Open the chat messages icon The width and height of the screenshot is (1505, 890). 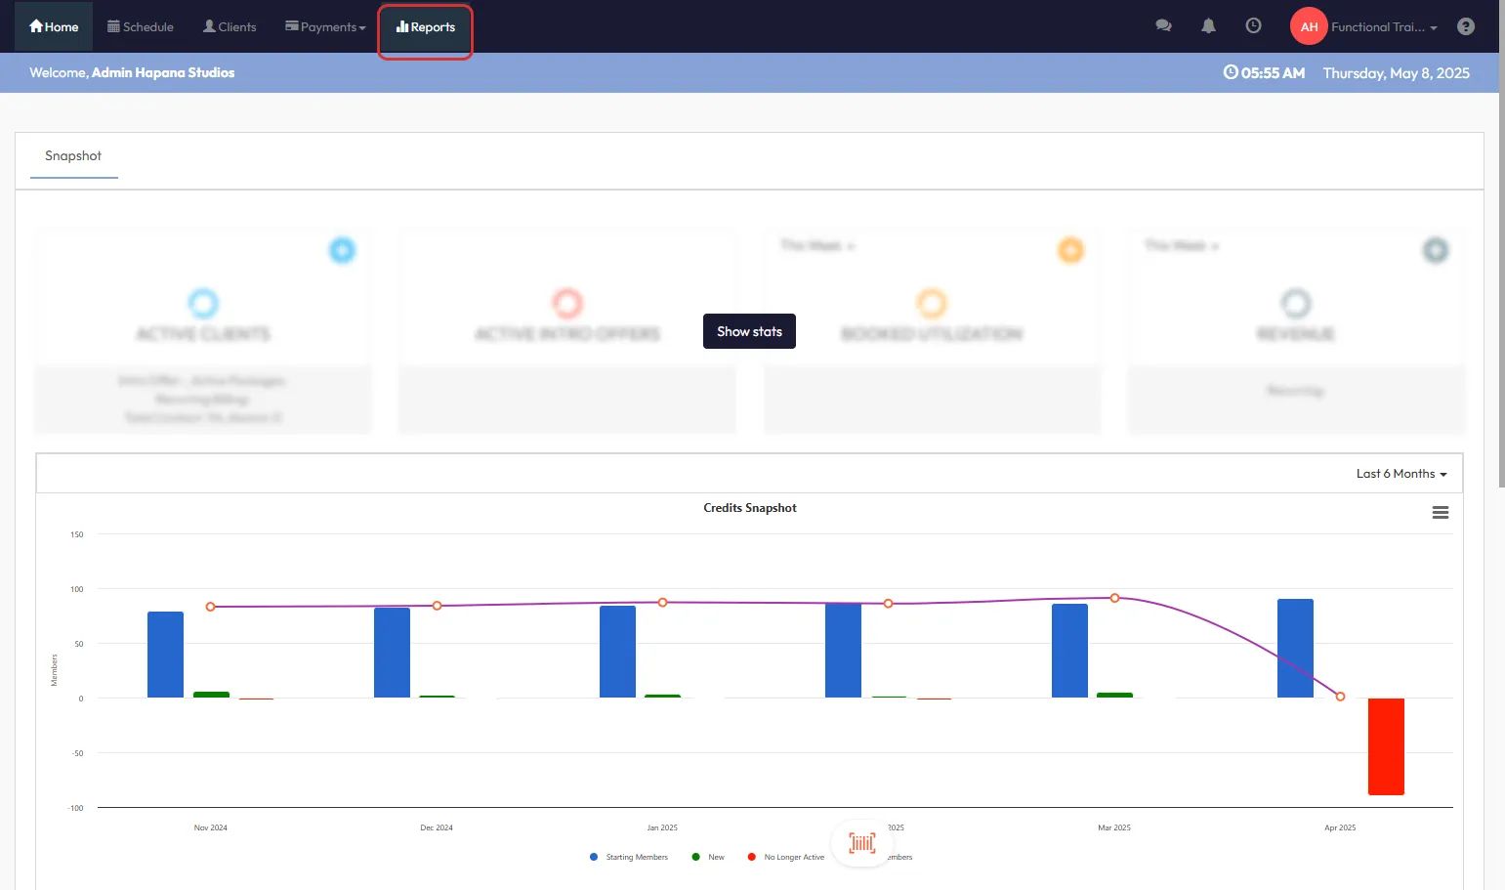1163,26
